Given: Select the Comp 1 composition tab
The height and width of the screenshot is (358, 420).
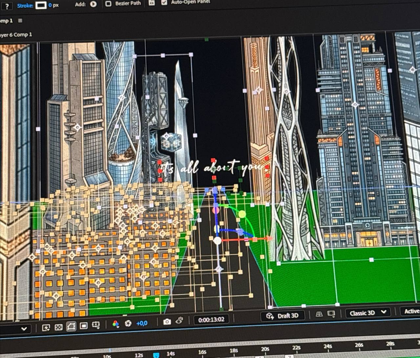Looking at the screenshot, I should [x=6, y=21].
